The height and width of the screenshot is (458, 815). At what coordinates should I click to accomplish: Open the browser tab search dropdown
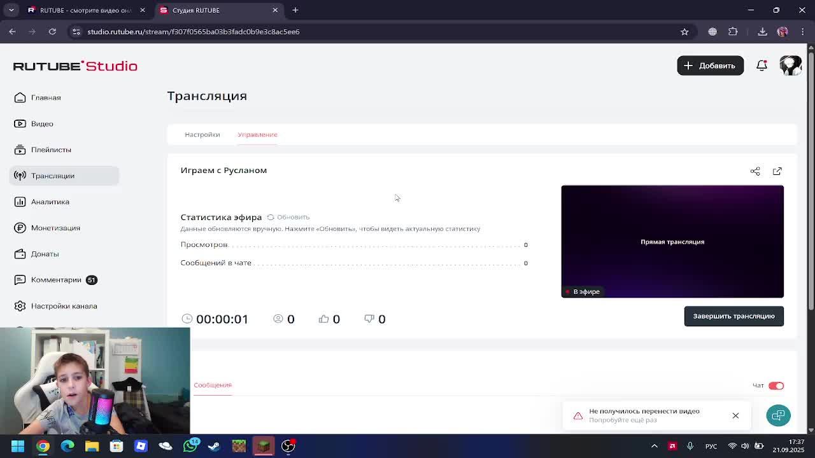pos(11,10)
